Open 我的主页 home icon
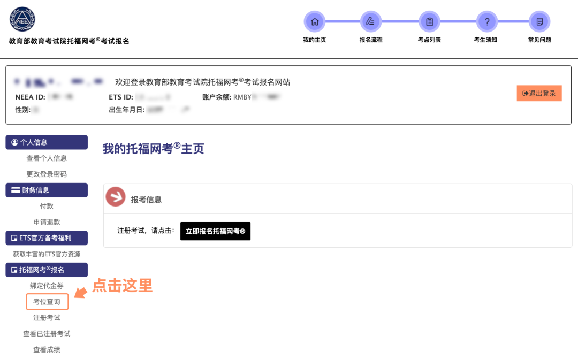 [315, 22]
